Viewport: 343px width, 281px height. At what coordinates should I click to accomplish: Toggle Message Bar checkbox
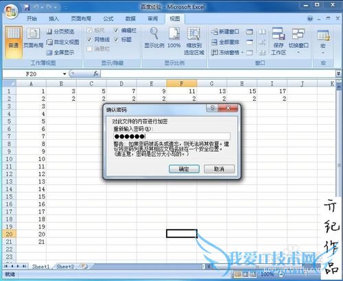pyautogui.click(x=89, y=49)
